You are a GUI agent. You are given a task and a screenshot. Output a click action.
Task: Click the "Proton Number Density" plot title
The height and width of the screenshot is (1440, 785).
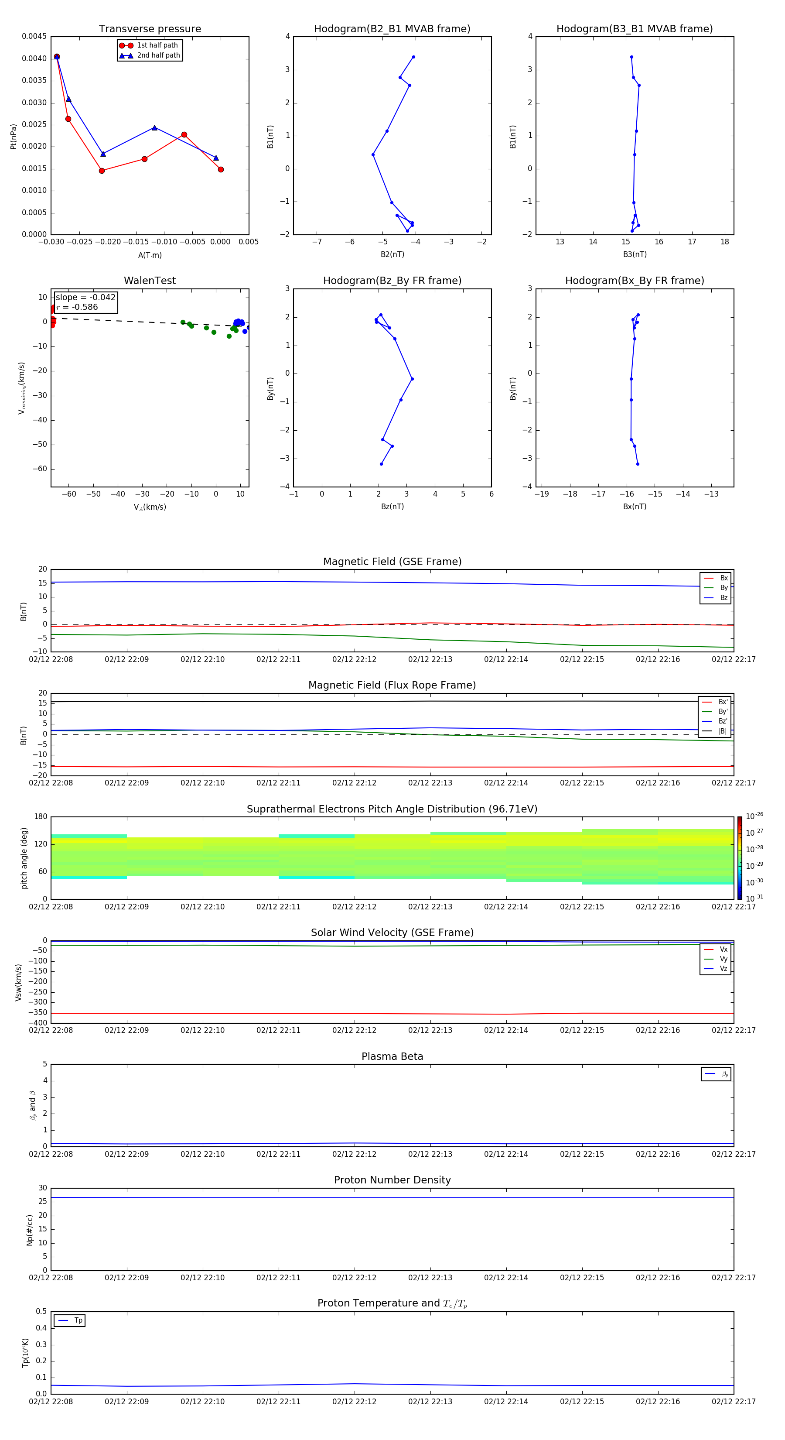[392, 1180]
